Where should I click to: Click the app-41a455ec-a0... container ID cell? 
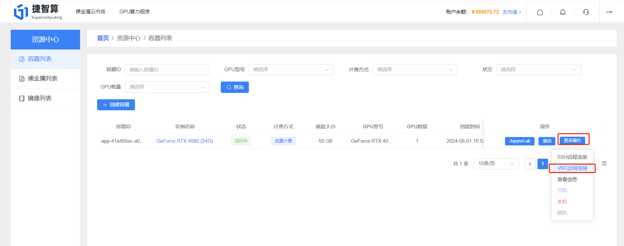point(123,141)
